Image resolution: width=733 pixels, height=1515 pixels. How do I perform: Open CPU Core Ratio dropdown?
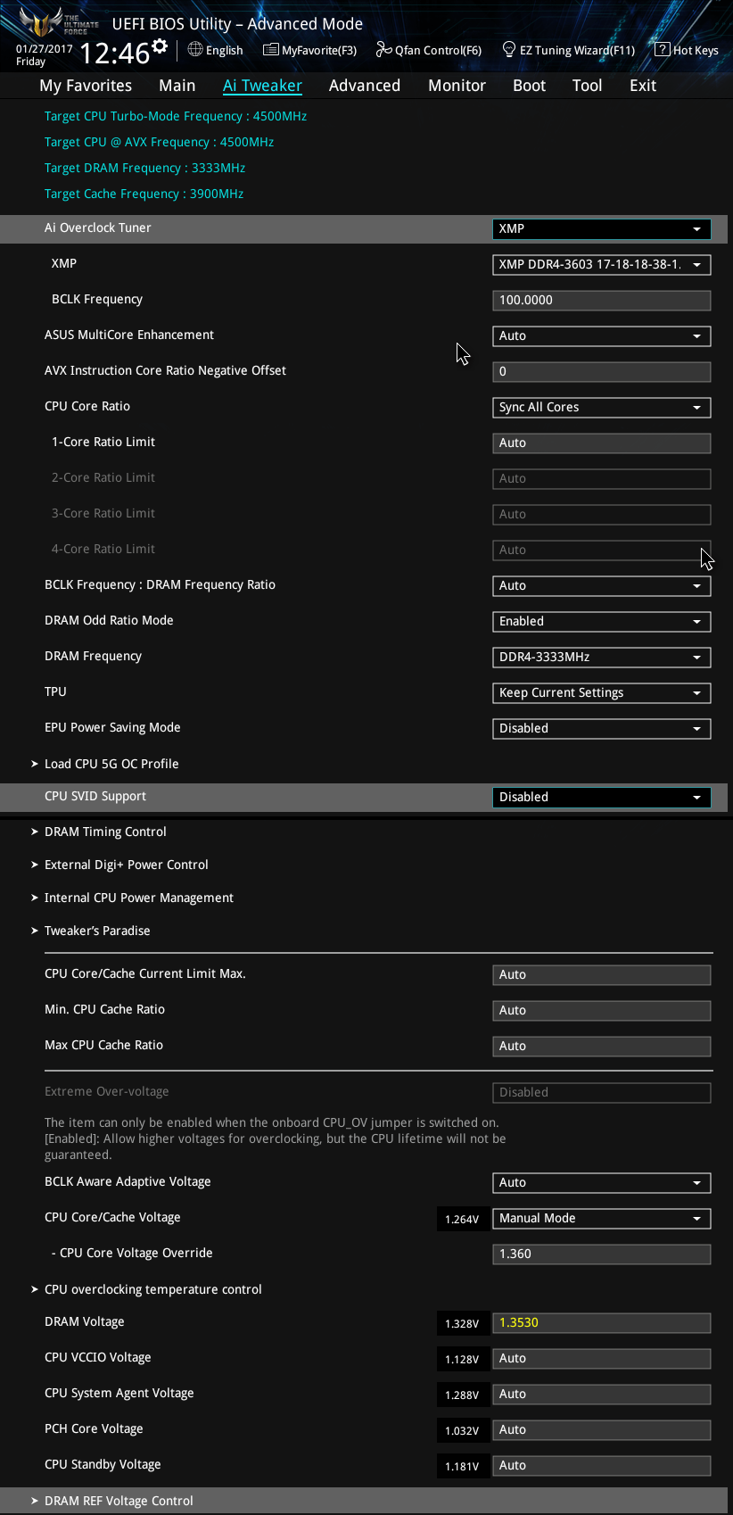(602, 407)
